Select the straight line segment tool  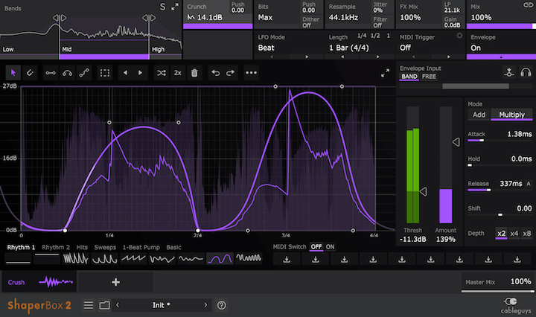51,73
